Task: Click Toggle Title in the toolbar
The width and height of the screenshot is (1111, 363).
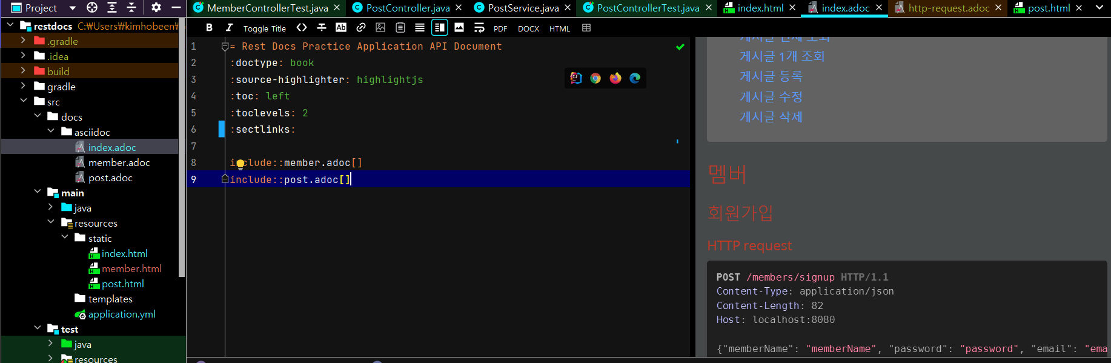Action: point(264,28)
